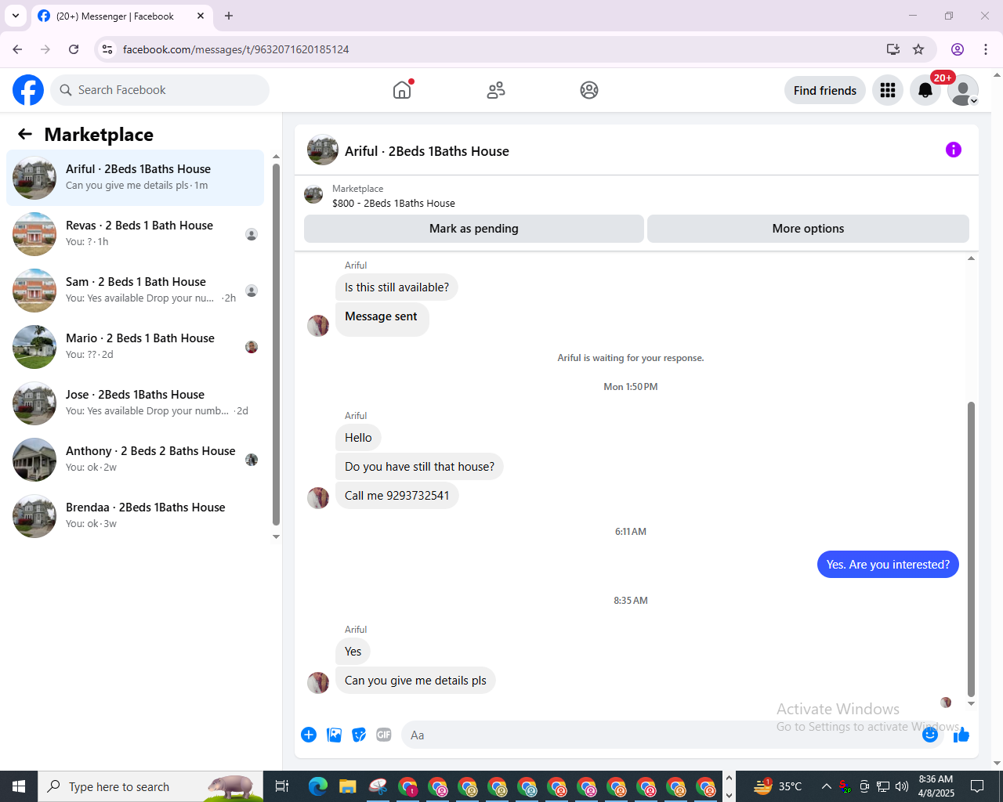Screen dimensions: 1003x802
Task: Click Ariful's avatar beside Call me message
Action: [318, 498]
